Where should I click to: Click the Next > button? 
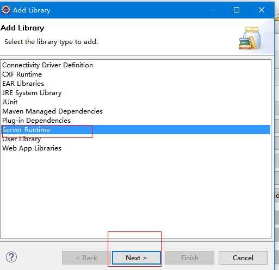(x=137, y=258)
